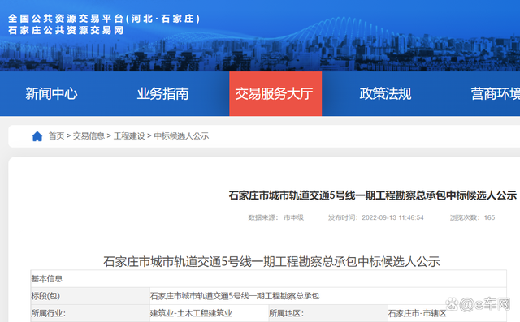Open 工程建设 breadcrumb link
The width and height of the screenshot is (520, 322).
point(129,136)
